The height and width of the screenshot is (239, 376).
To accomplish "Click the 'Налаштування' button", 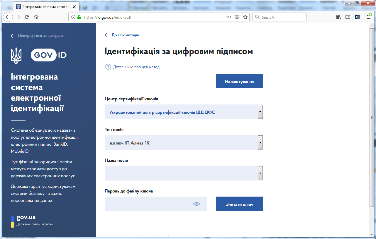I will pos(240,81).
